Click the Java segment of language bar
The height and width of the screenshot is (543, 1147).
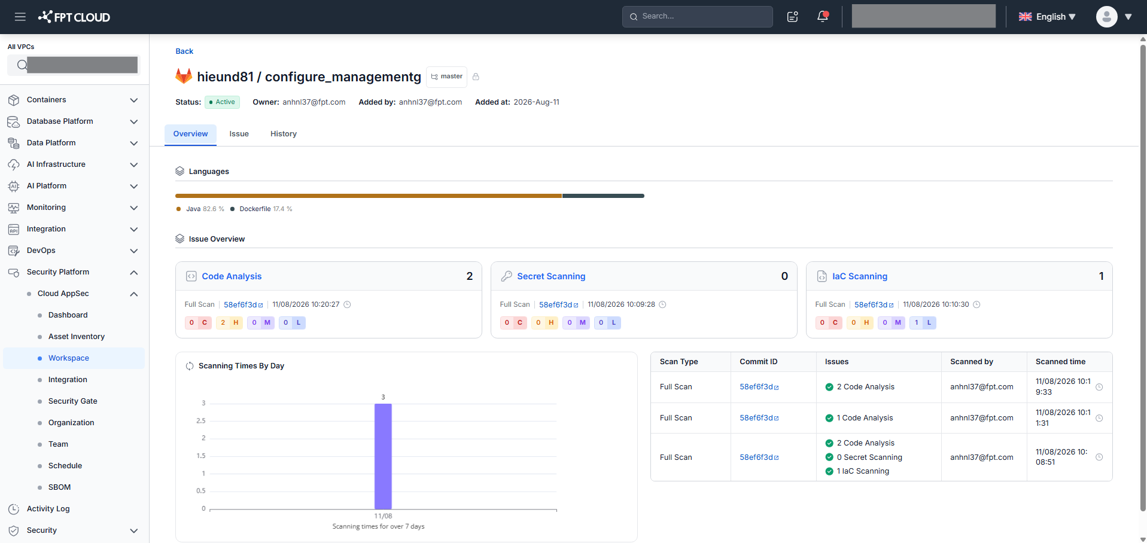(x=369, y=196)
